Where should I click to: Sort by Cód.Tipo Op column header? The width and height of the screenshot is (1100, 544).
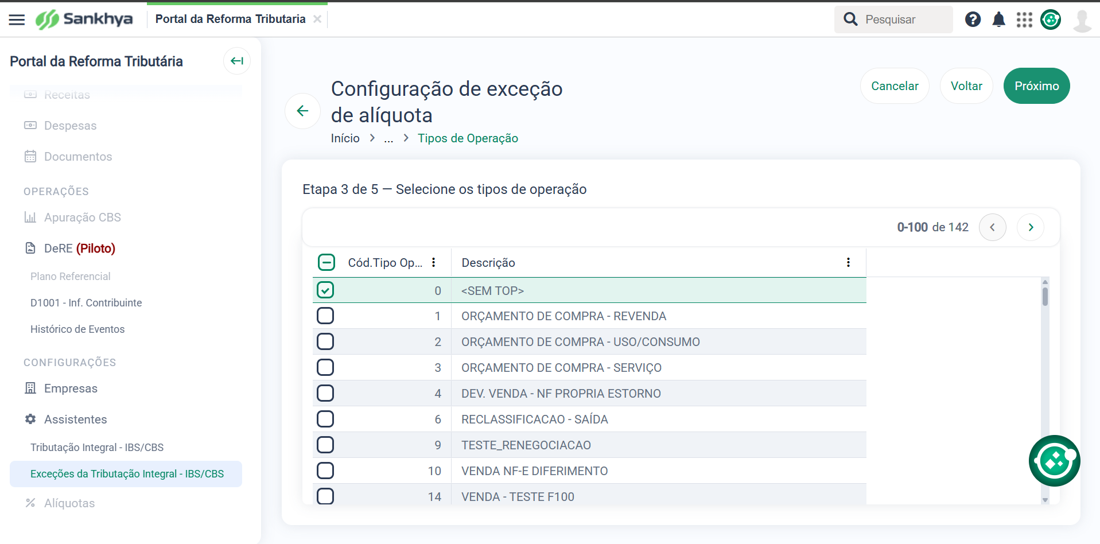(385, 263)
